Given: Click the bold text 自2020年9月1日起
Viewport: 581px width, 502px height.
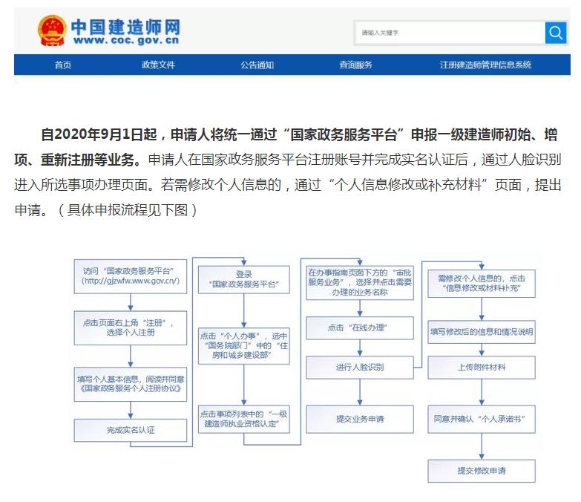Looking at the screenshot, I should 99,134.
